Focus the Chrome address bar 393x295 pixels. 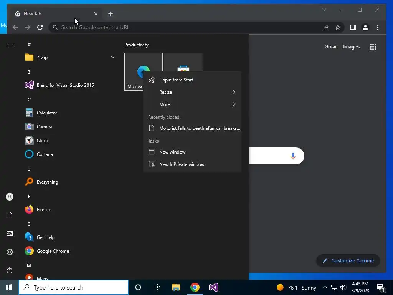[185, 27]
